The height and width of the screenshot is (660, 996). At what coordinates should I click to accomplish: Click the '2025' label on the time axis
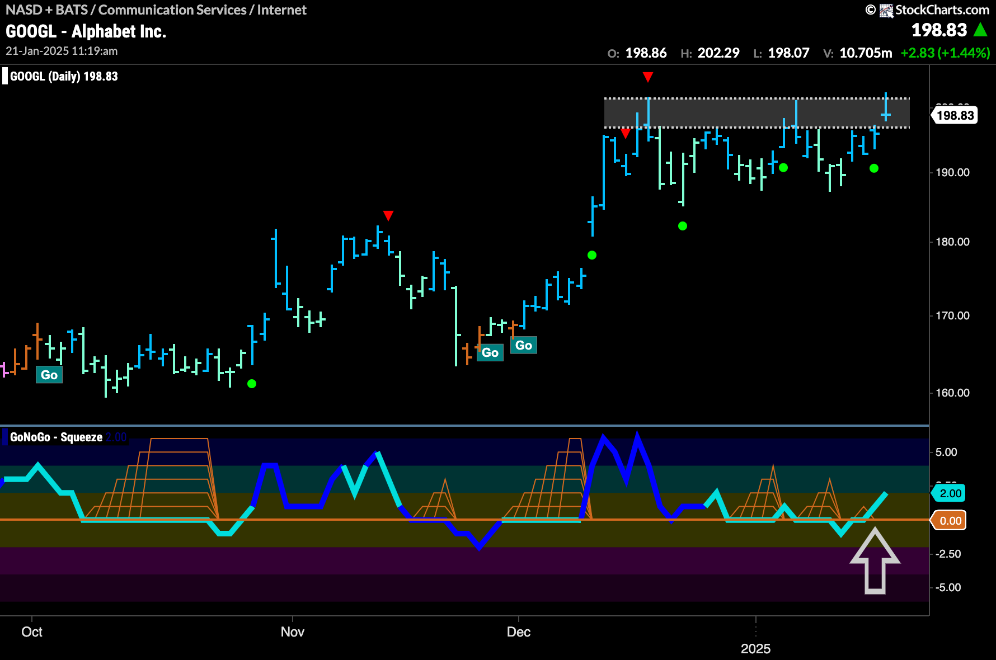tap(756, 649)
